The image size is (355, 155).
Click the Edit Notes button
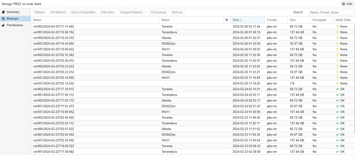(107, 12)
